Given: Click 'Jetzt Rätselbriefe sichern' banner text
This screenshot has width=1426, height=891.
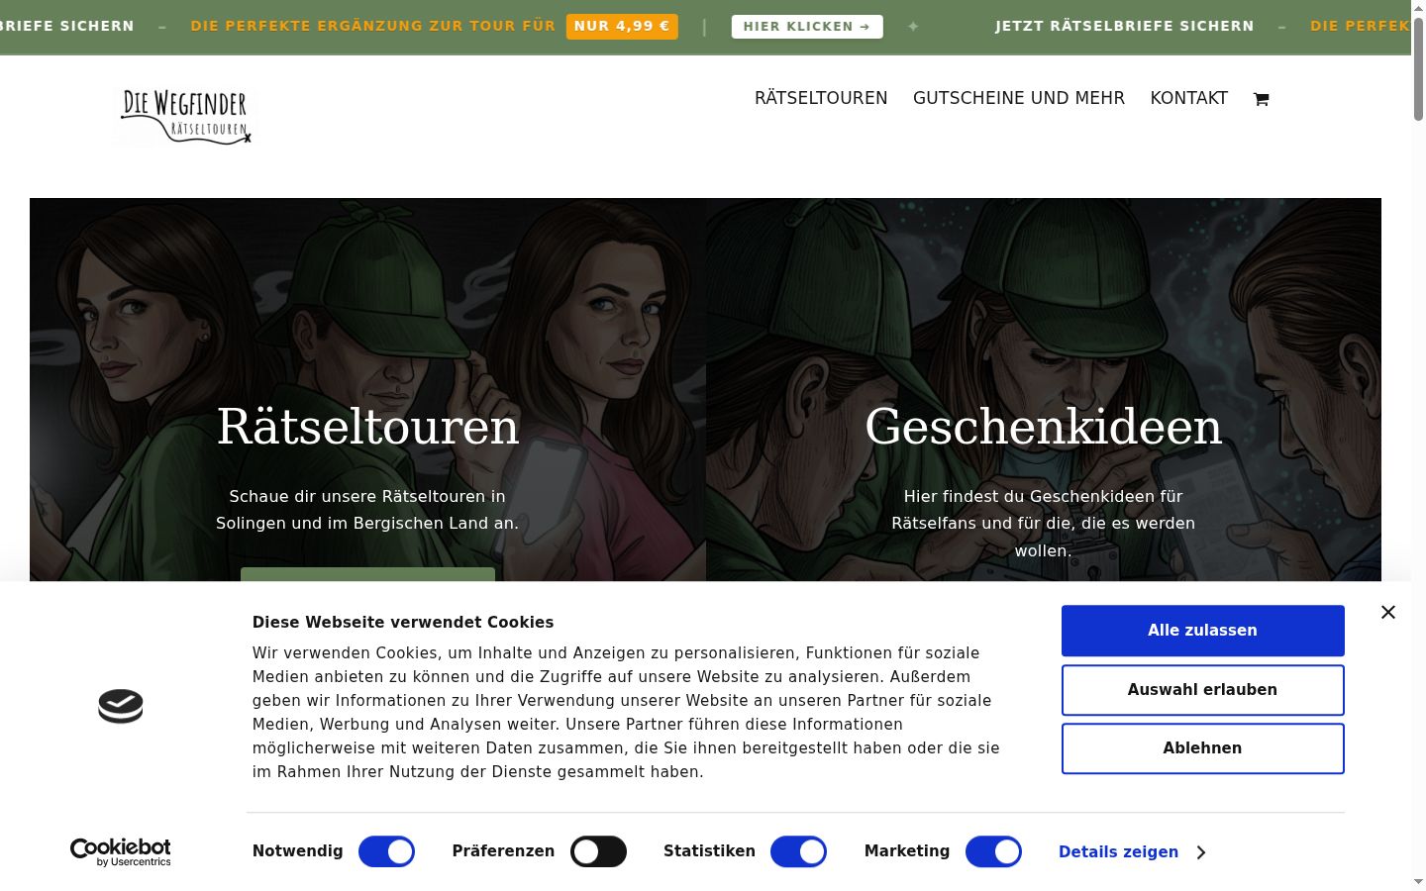Looking at the screenshot, I should click(x=1125, y=27).
